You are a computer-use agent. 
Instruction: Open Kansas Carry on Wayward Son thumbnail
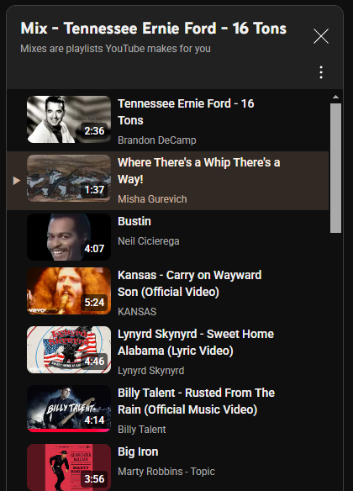[x=69, y=291]
